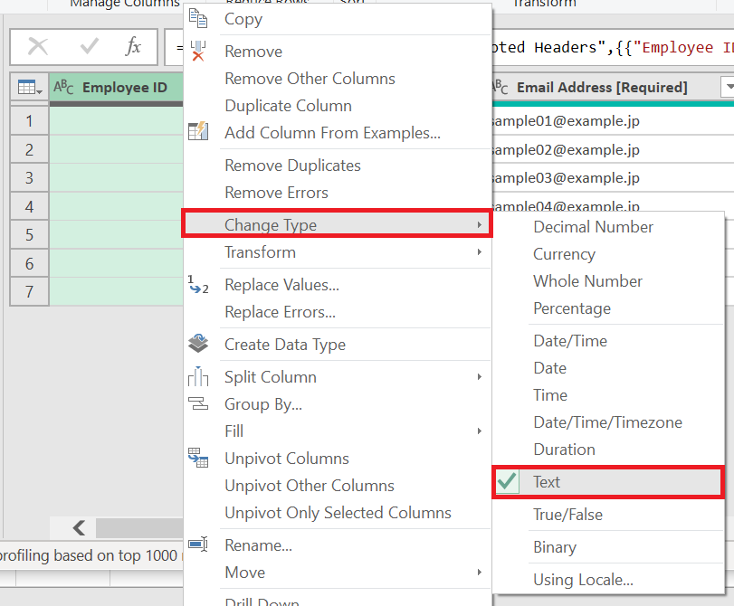The width and height of the screenshot is (734, 606).
Task: Click the Replace Values icon
Action: [198, 285]
